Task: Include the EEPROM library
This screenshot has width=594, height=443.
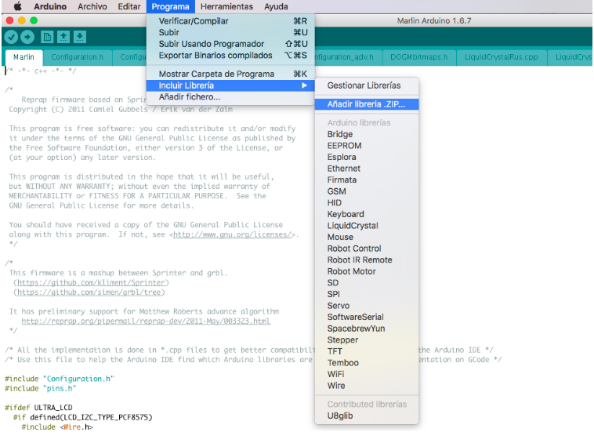Action: pos(366,146)
